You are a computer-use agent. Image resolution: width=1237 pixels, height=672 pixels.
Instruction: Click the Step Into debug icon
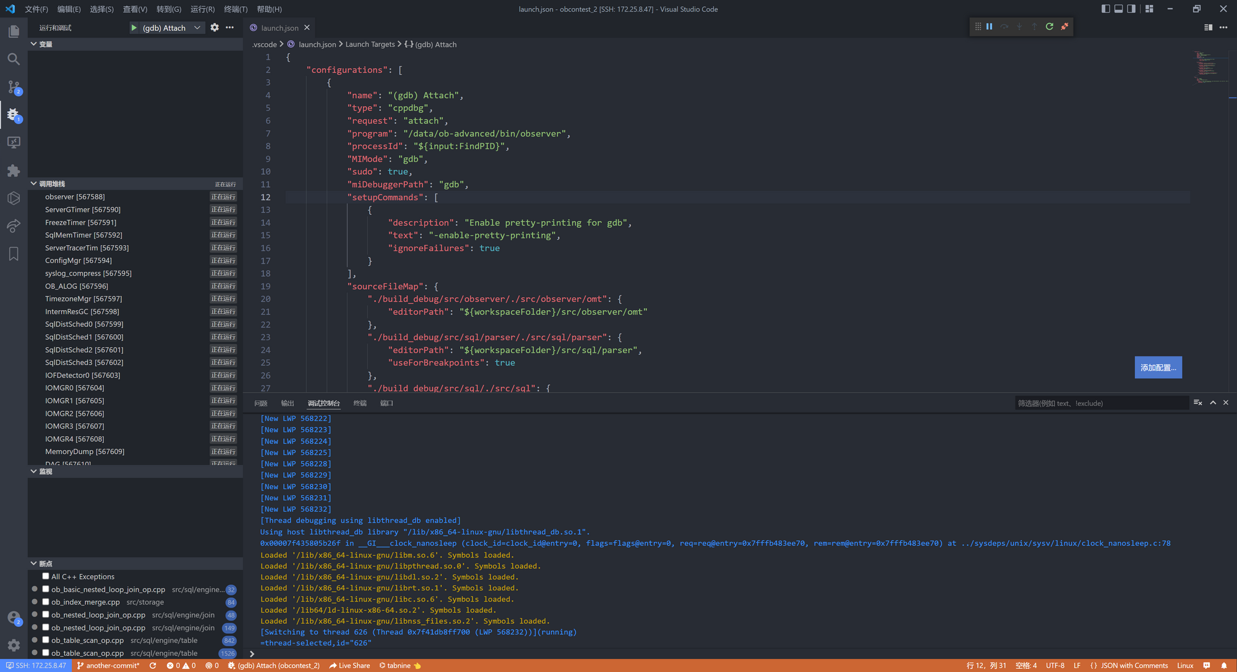[x=1019, y=27]
